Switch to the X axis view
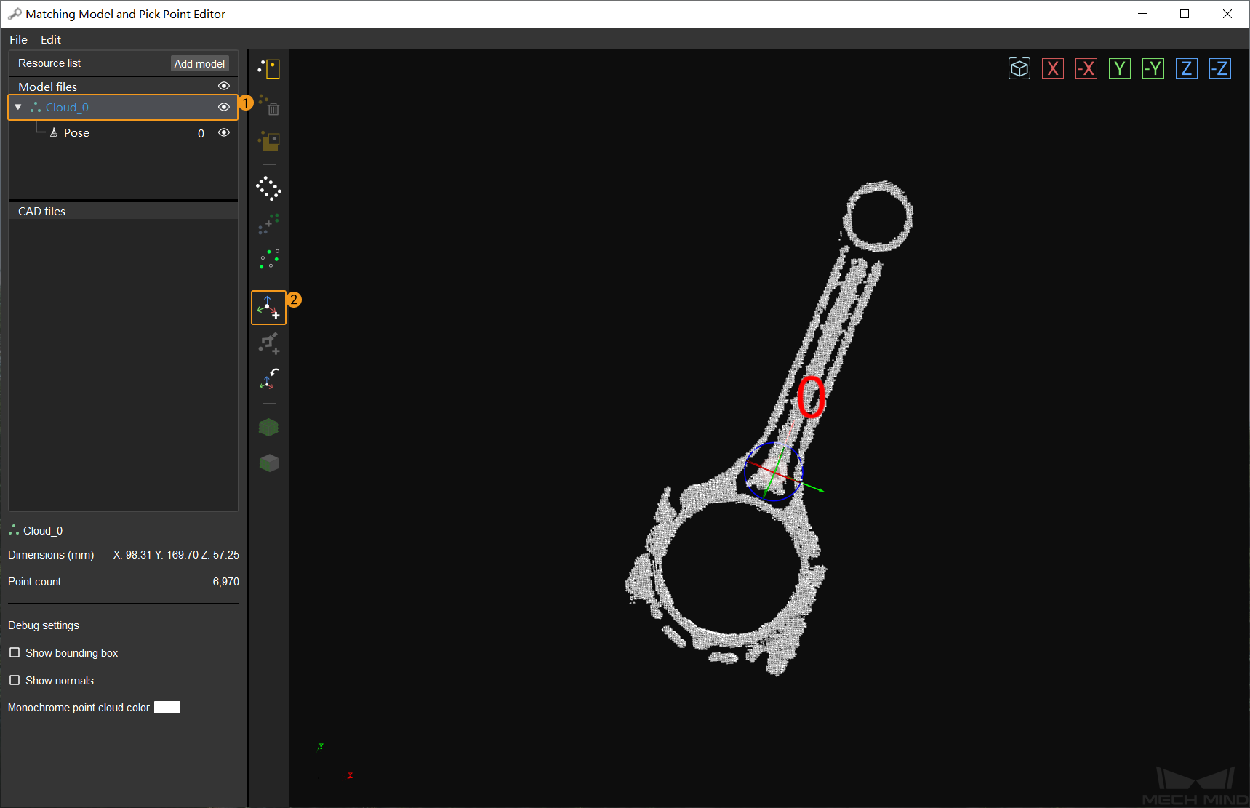Viewport: 1250px width, 808px height. pyautogui.click(x=1053, y=68)
